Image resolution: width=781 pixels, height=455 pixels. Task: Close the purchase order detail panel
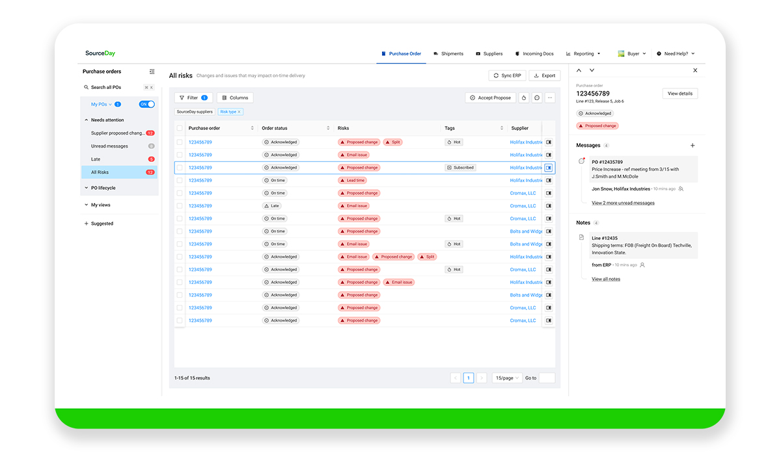[x=695, y=70]
